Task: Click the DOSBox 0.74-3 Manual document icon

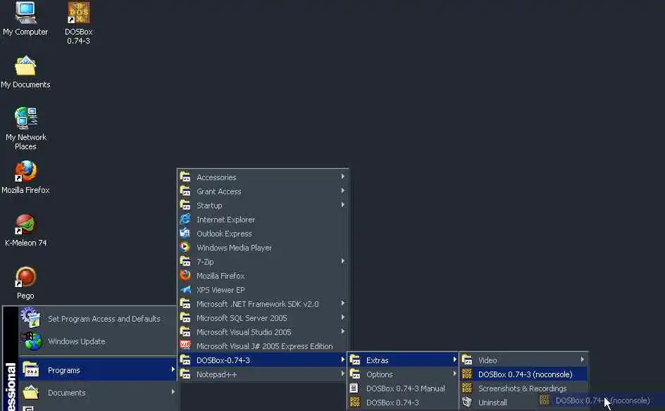Action: [354, 388]
